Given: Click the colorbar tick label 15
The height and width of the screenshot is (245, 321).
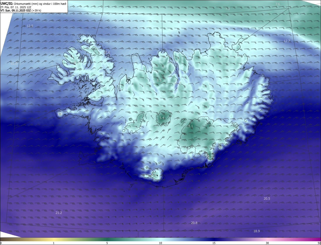Looking at the screenshot, I should (x=214, y=243).
